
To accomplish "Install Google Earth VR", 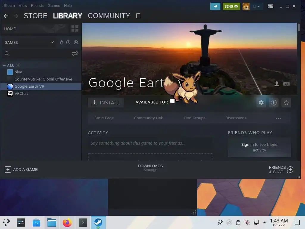I will (106, 103).
